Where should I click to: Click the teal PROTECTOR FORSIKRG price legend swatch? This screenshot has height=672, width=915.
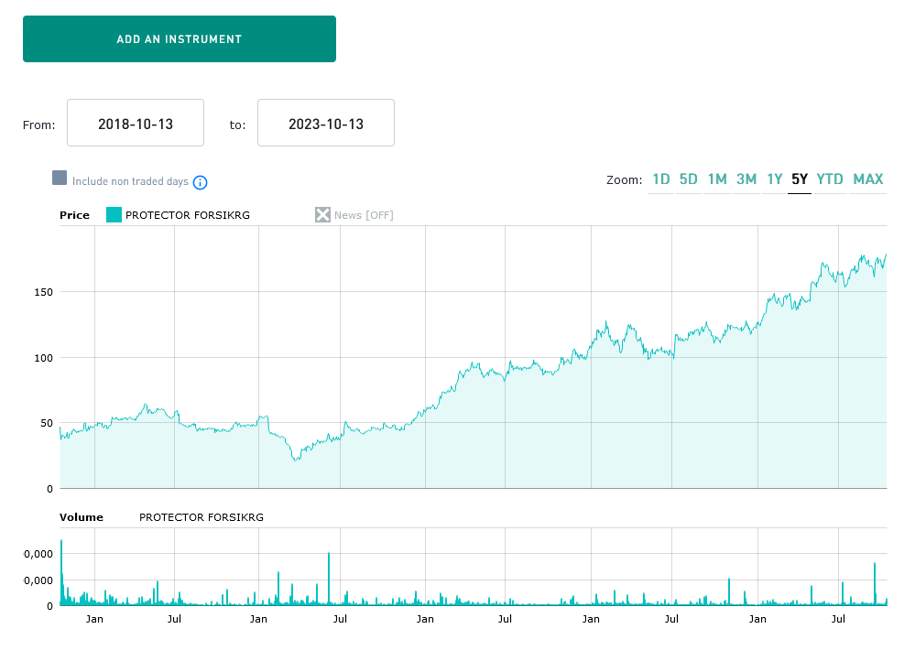click(114, 215)
